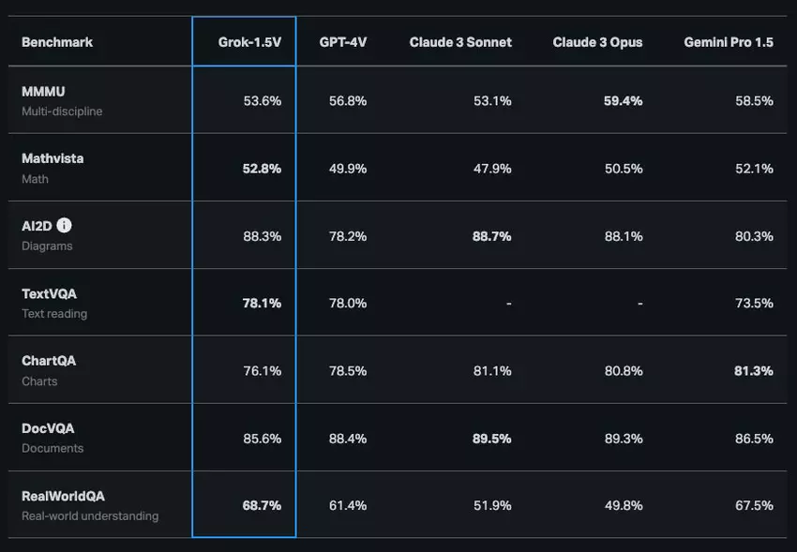
Task: Click Gemini Pro 1.5's 81.3% ChartQA score
Action: click(754, 370)
